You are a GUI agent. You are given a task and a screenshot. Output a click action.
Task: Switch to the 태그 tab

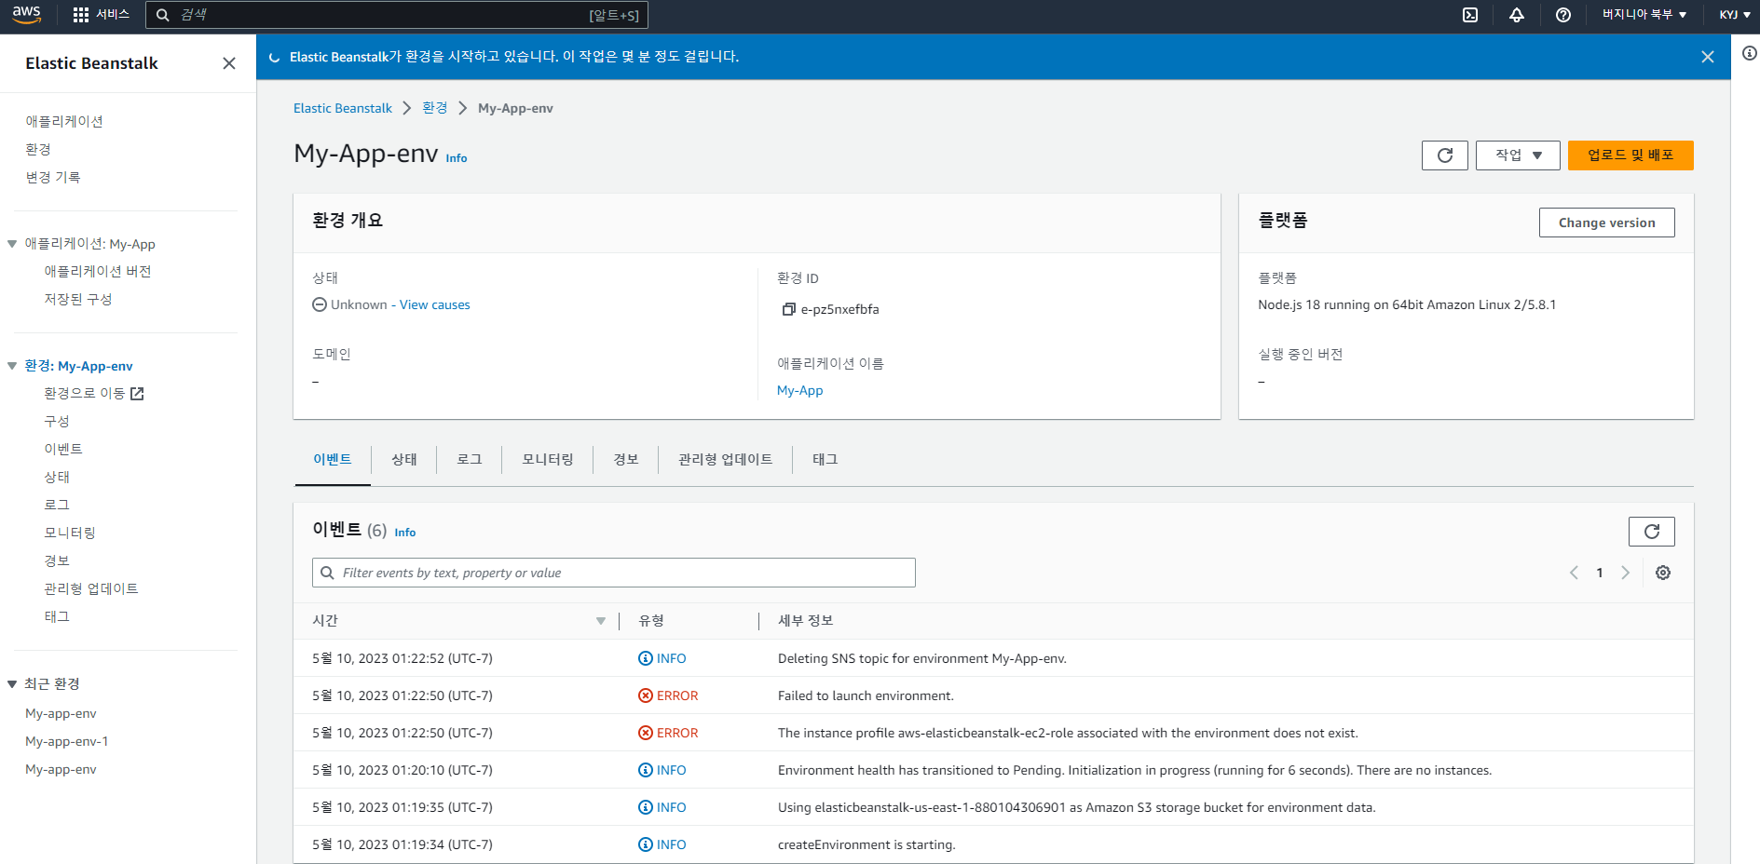(x=825, y=460)
